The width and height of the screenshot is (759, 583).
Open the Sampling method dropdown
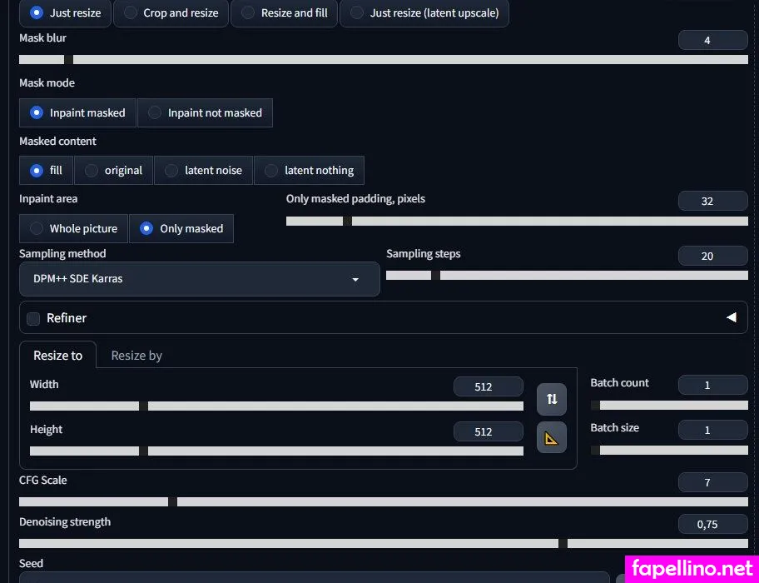pyautogui.click(x=200, y=279)
